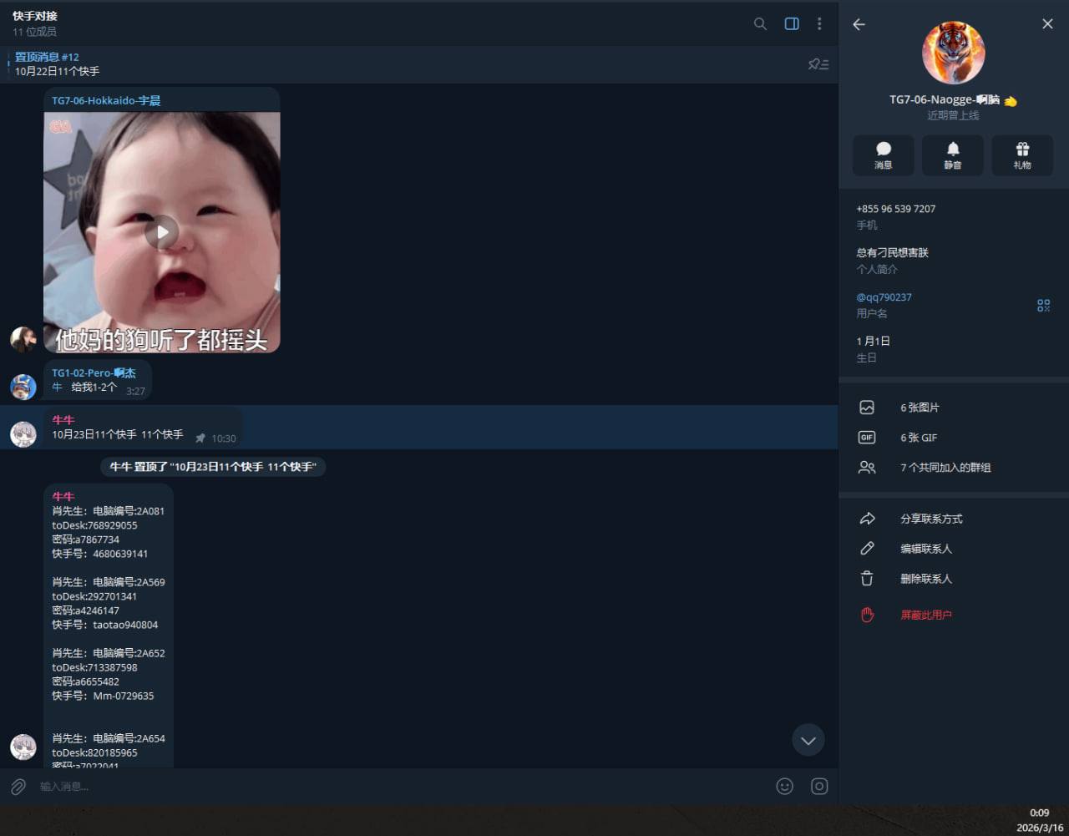Click the avatar beside the baby video

click(23, 340)
